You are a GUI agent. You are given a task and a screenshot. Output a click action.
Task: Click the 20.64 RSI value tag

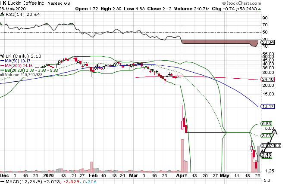click(x=268, y=42)
